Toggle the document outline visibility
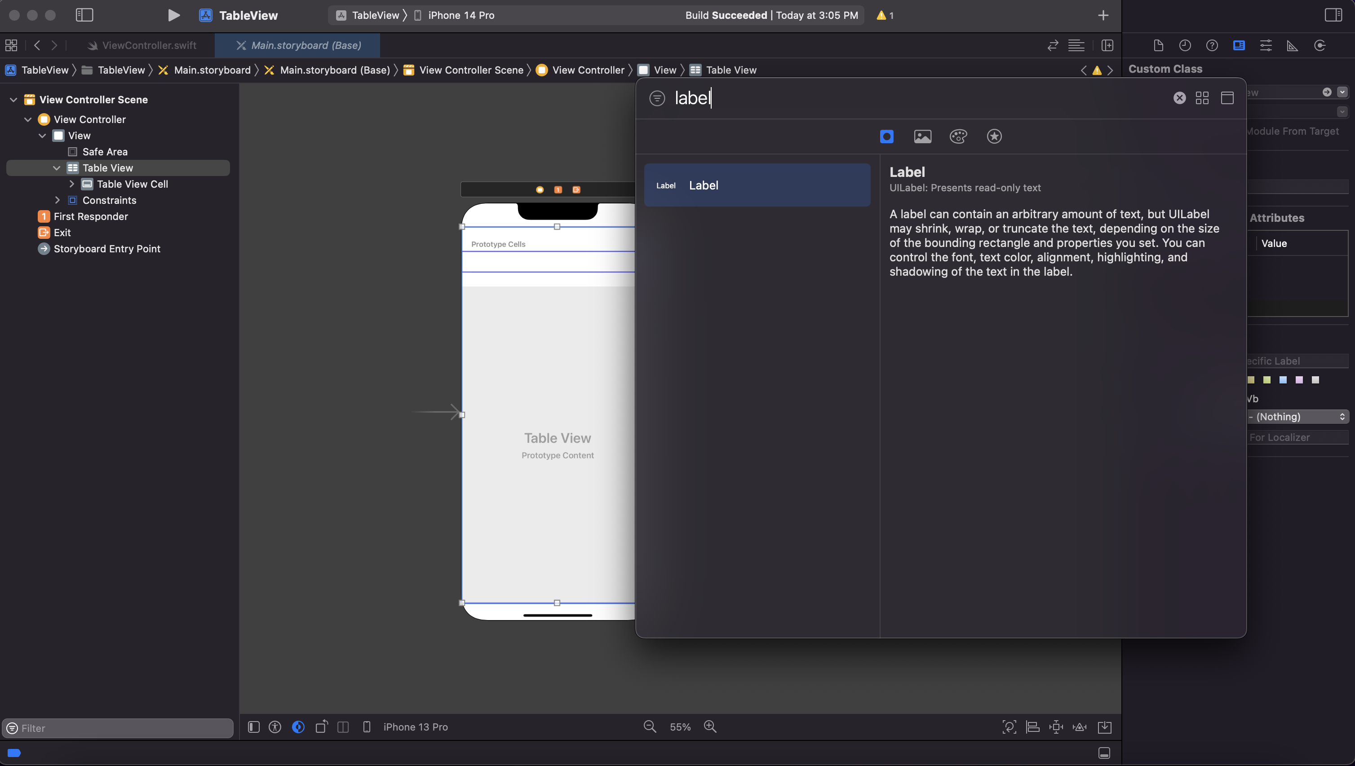Viewport: 1355px width, 766px height. pos(254,726)
